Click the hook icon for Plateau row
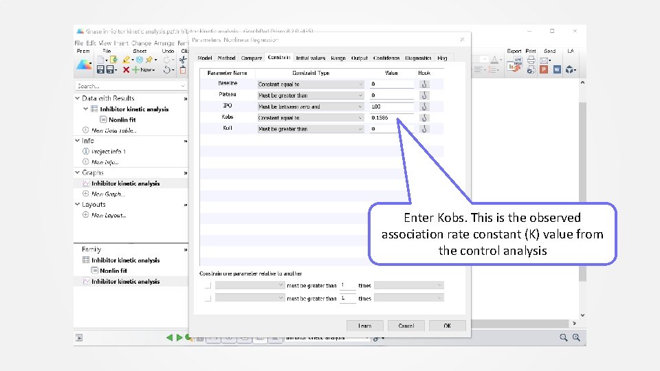 click(424, 95)
